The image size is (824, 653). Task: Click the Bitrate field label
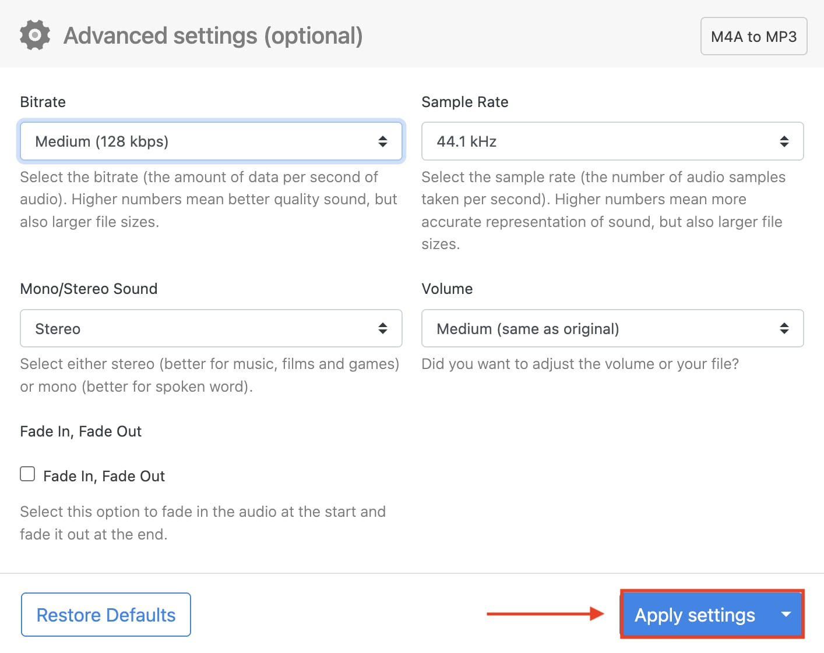point(43,102)
